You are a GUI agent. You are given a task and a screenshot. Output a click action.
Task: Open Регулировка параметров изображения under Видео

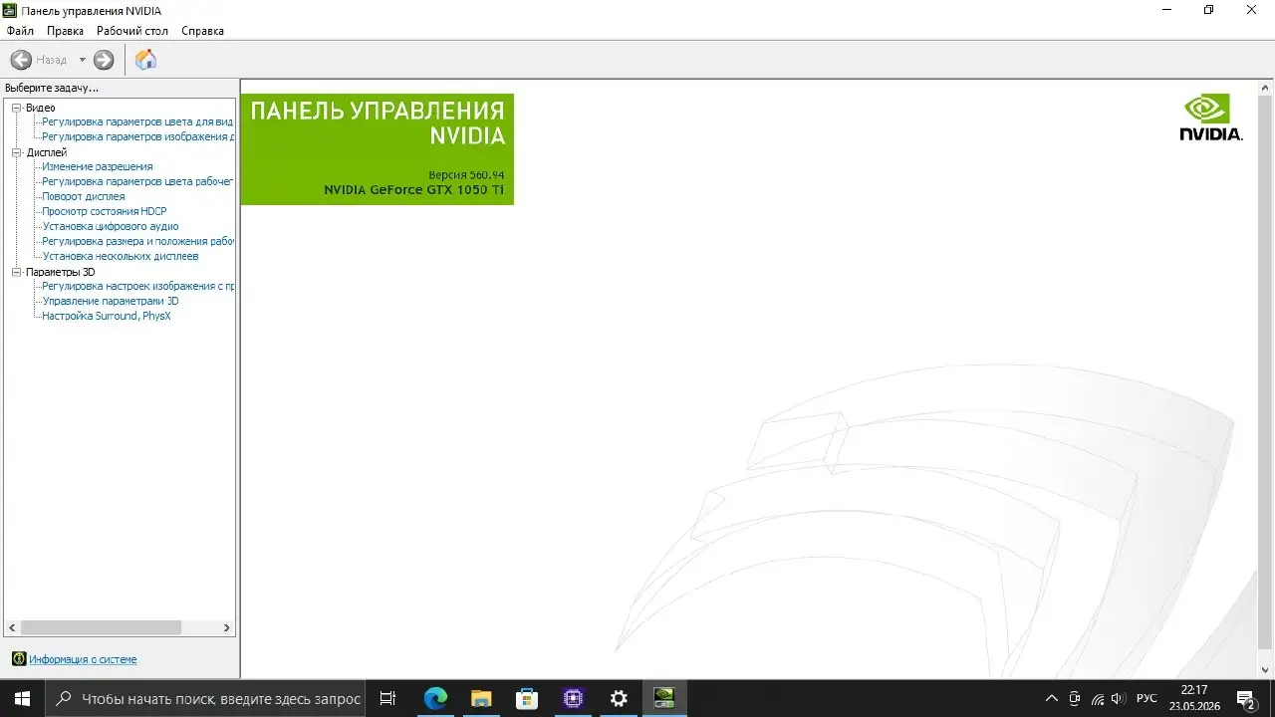click(137, 136)
